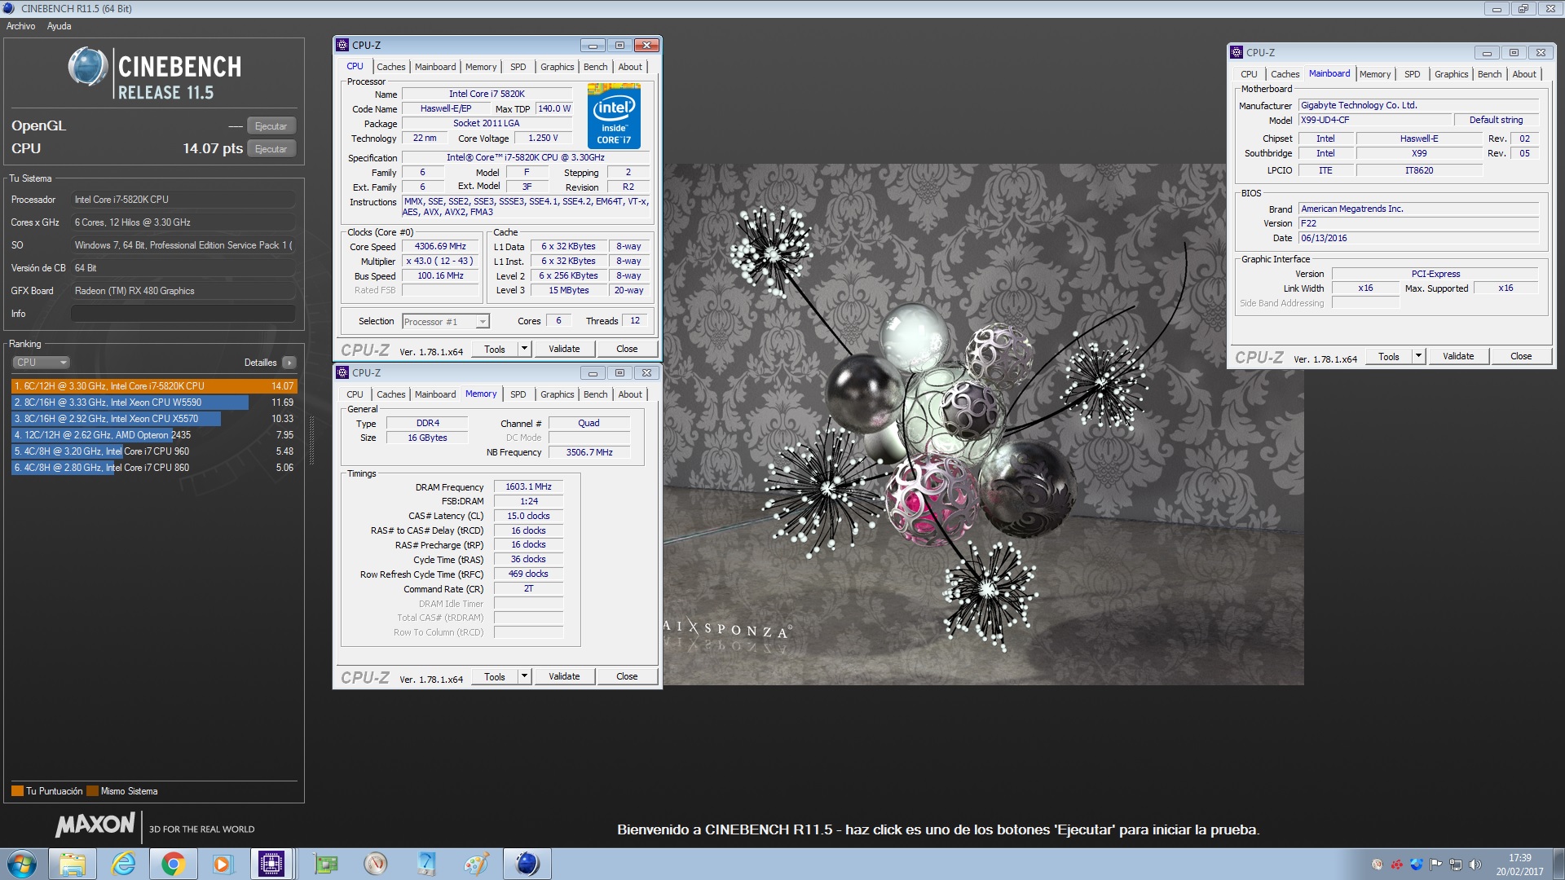Select About tab in the Mainboard CPU-Z window

(x=1524, y=74)
